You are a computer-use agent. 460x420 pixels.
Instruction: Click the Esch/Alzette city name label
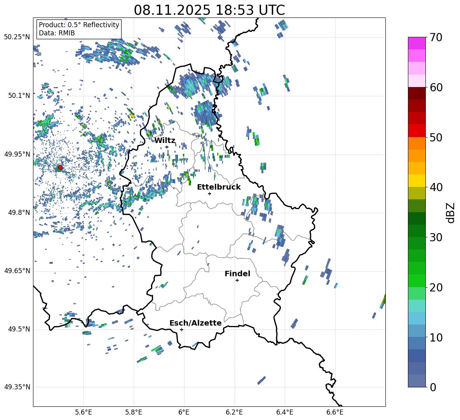(x=195, y=323)
